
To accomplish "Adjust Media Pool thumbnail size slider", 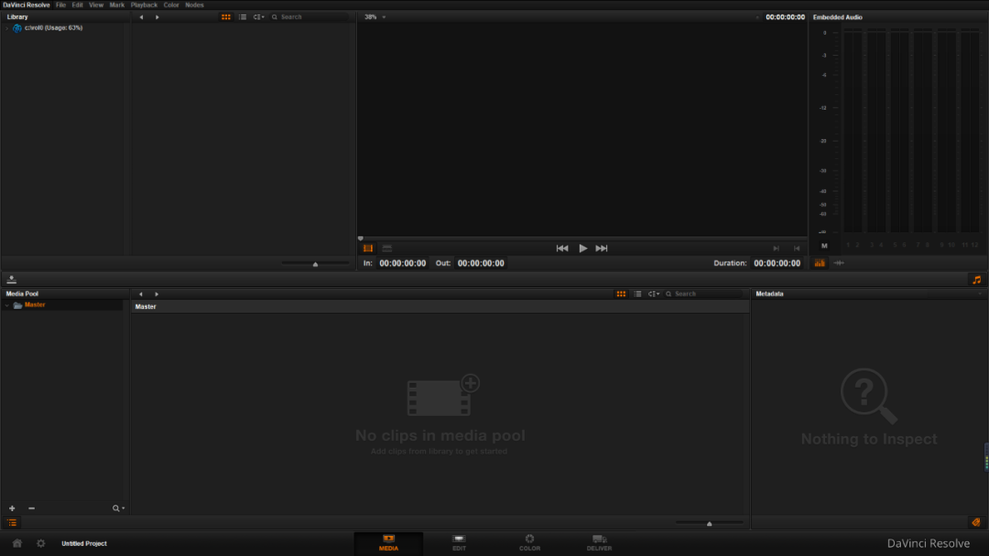I will click(710, 523).
